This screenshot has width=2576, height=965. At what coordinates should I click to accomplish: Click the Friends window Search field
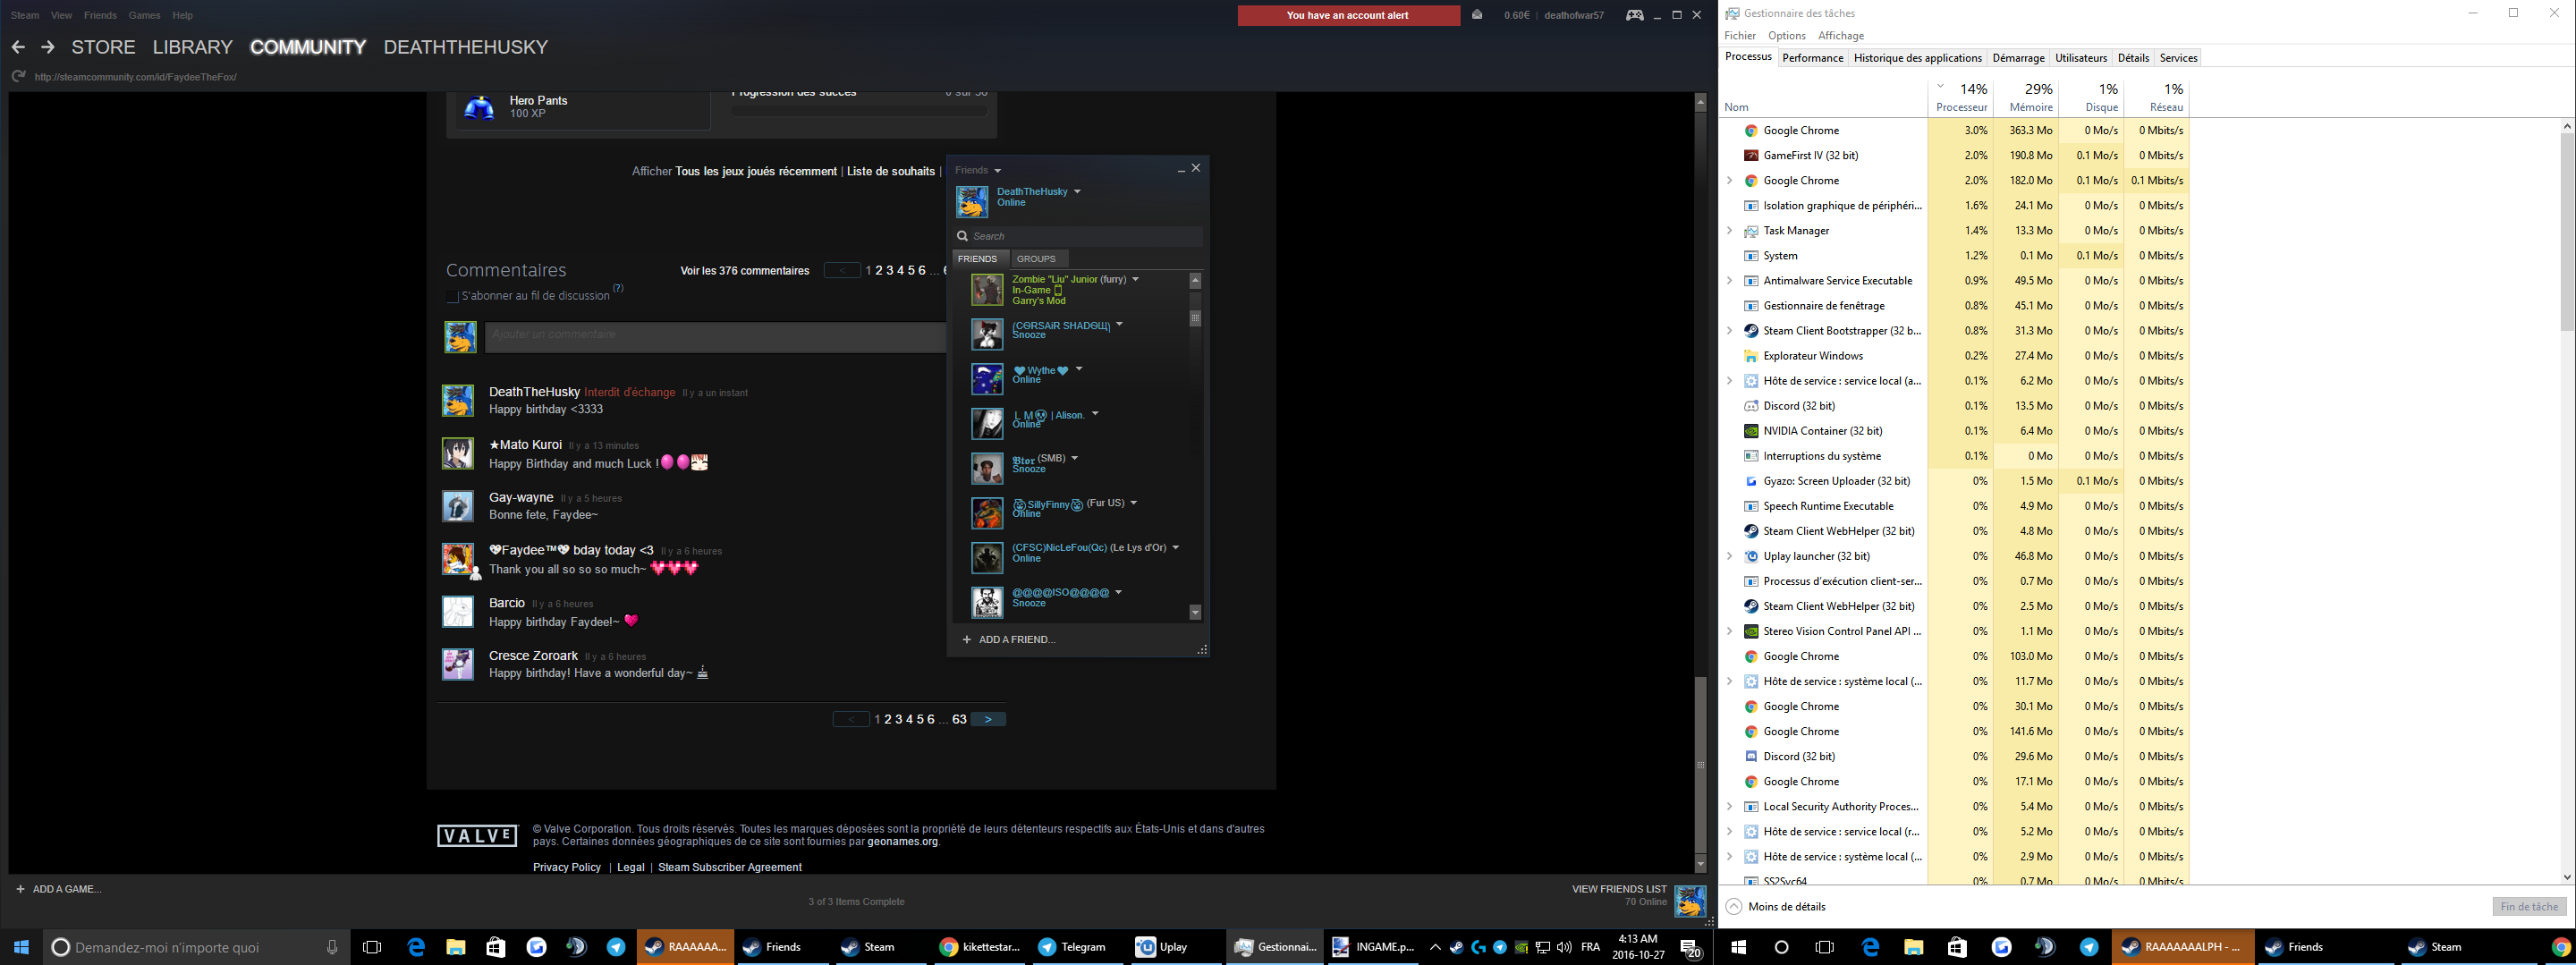click(1078, 236)
